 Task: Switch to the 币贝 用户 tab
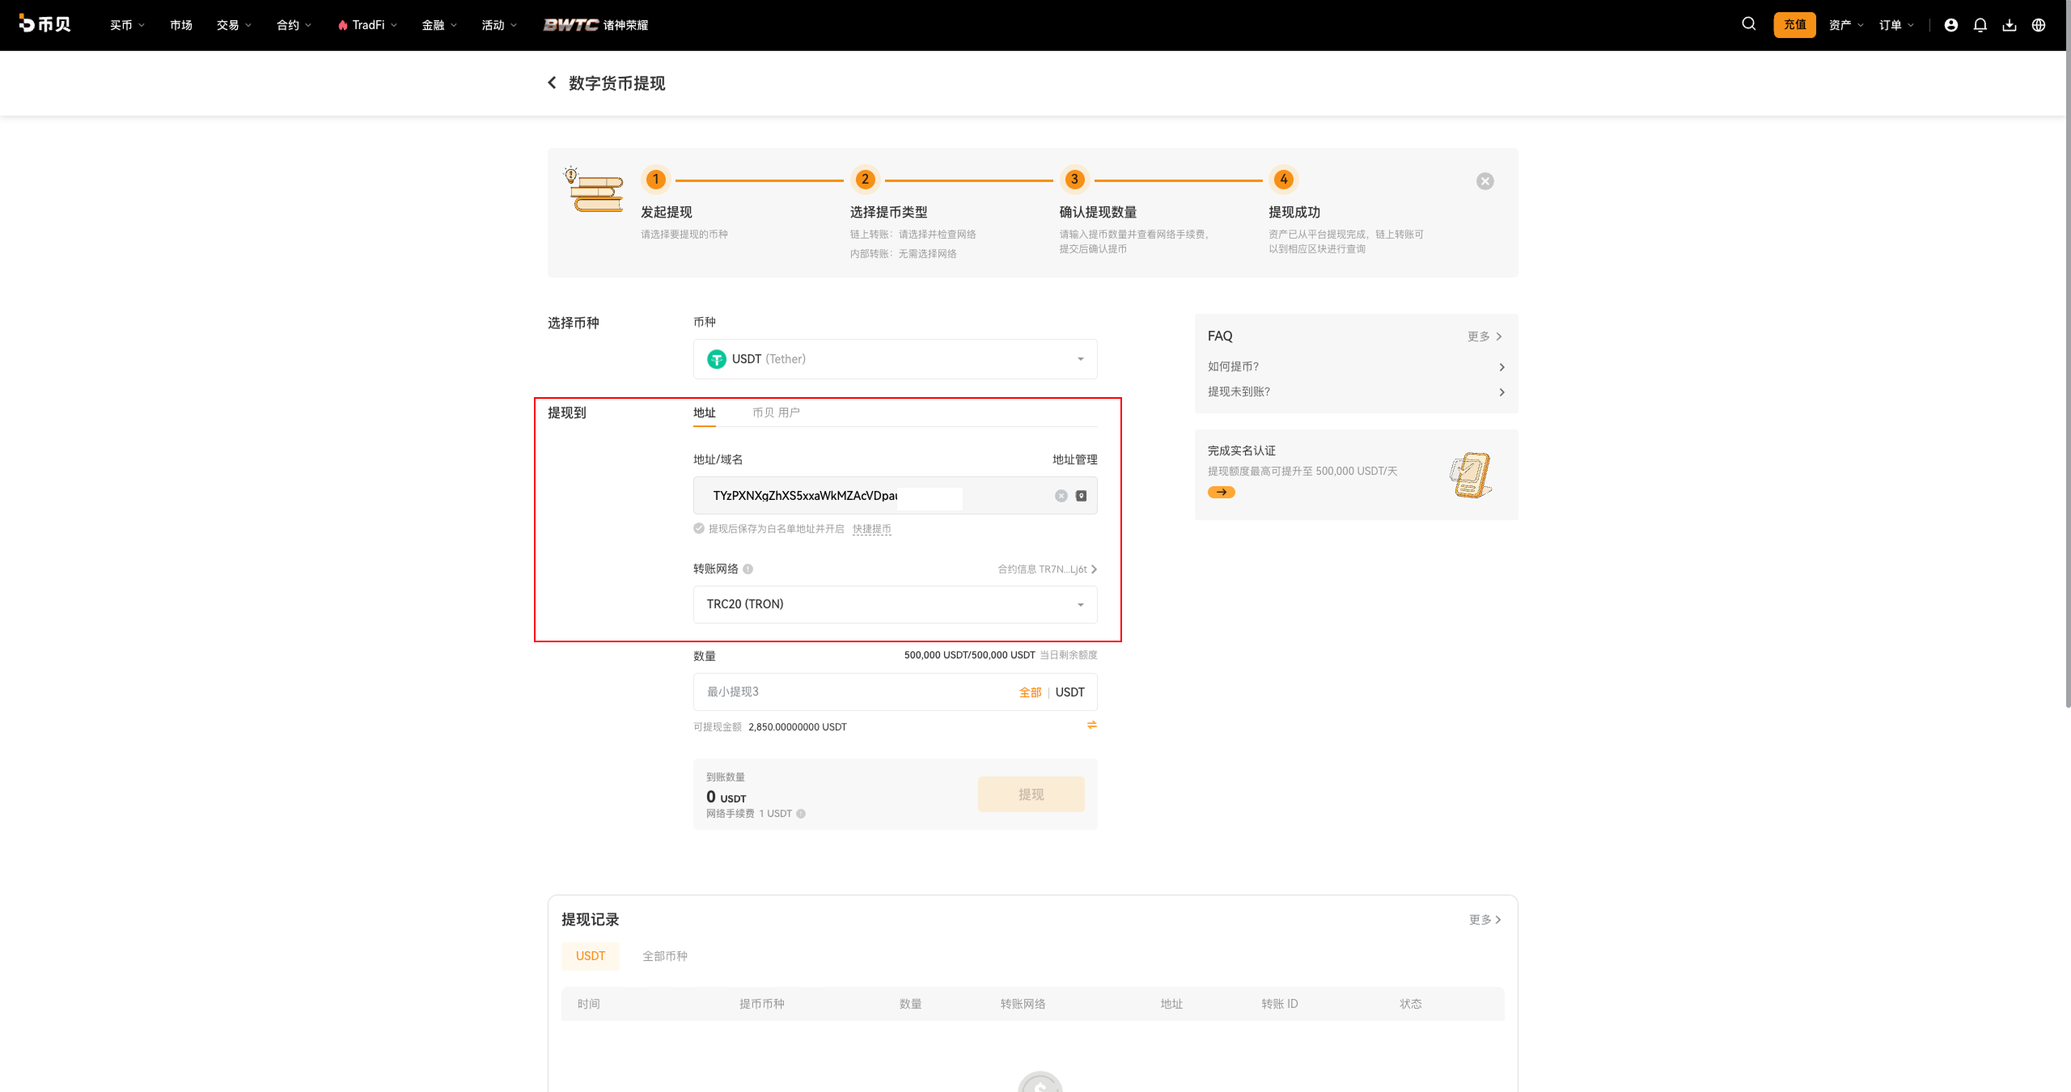click(x=775, y=413)
